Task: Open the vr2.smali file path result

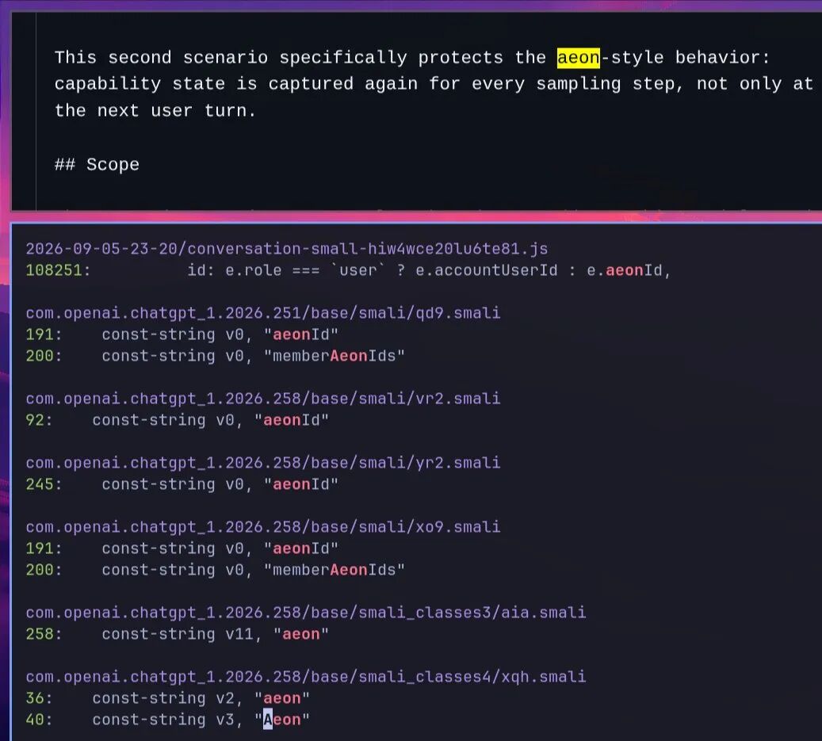Action: 263,399
